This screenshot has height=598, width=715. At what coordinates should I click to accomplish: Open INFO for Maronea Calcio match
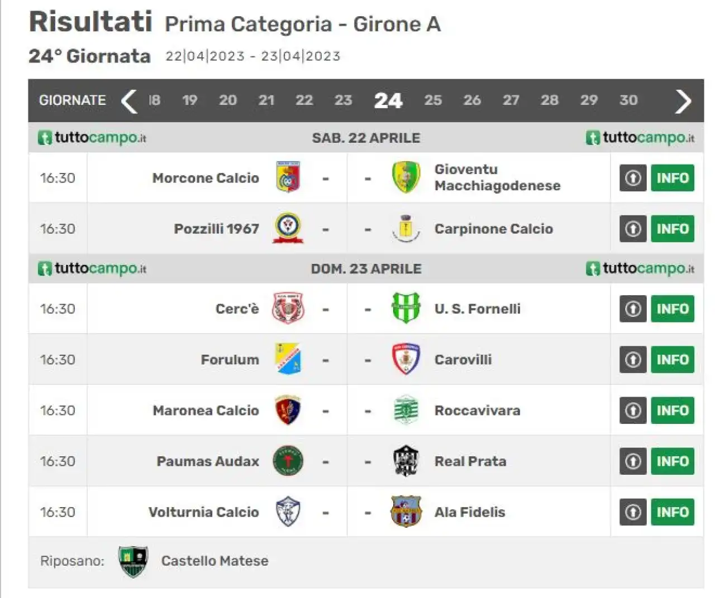point(673,411)
